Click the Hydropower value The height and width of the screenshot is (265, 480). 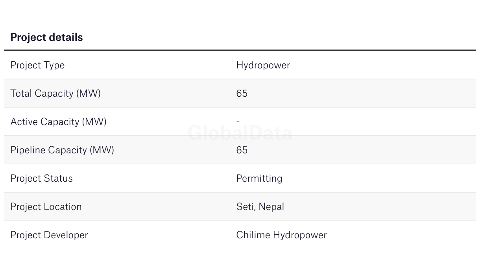click(x=263, y=65)
